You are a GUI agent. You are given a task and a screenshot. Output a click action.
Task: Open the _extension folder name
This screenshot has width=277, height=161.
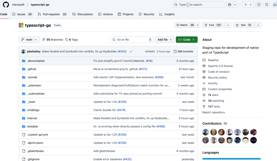point(34,86)
